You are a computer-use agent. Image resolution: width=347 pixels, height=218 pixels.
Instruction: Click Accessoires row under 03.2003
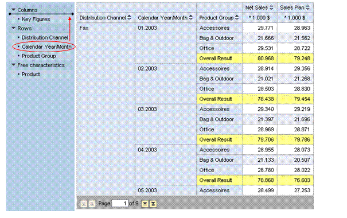coord(220,109)
